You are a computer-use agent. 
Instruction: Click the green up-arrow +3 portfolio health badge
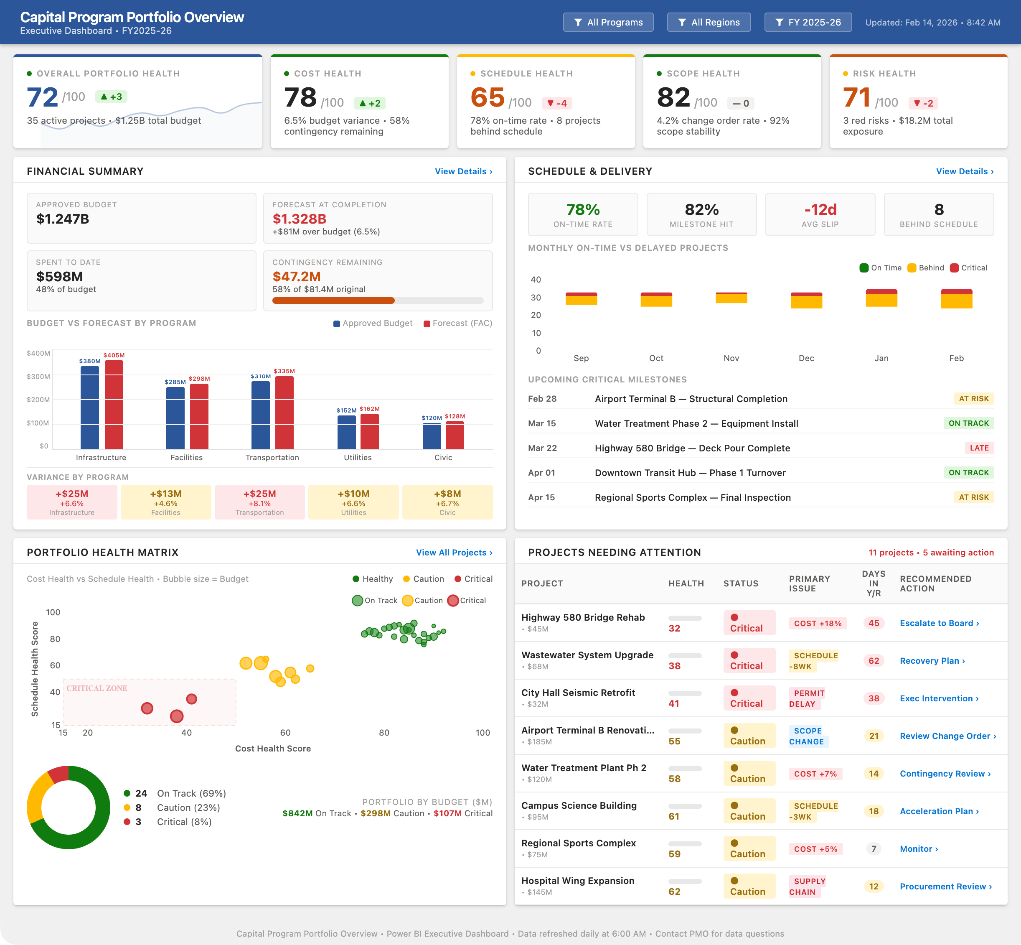[x=111, y=97]
